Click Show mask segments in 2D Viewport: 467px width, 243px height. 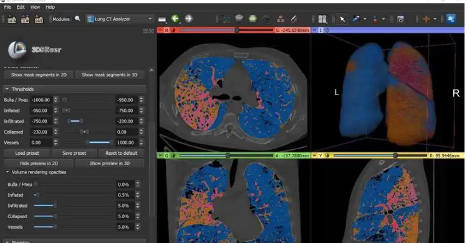tap(39, 75)
